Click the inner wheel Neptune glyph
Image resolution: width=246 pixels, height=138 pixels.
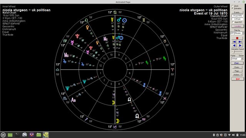[x=85, y=82]
